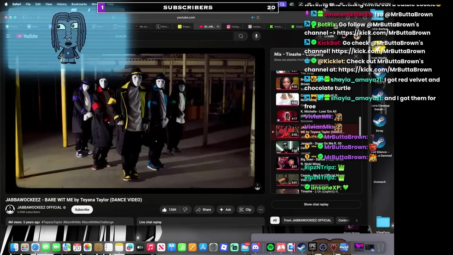Image resolution: width=453 pixels, height=255 pixels.
Task: Select the Stray desktop shortcut
Action: 379,124
